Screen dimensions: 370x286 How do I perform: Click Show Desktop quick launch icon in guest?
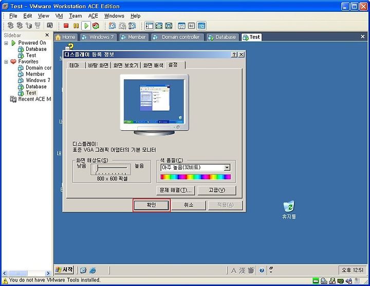coord(83,270)
